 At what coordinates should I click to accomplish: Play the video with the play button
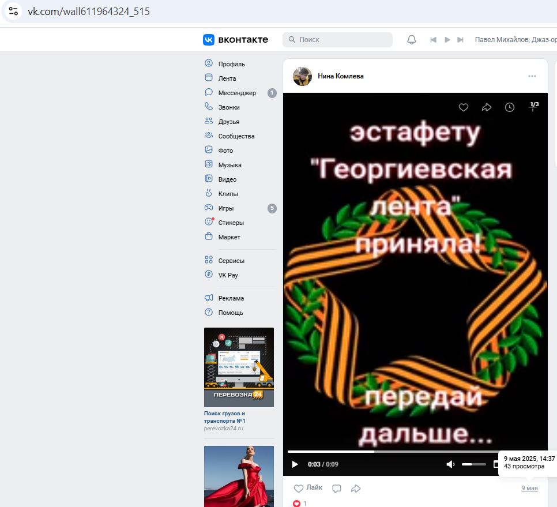point(295,464)
